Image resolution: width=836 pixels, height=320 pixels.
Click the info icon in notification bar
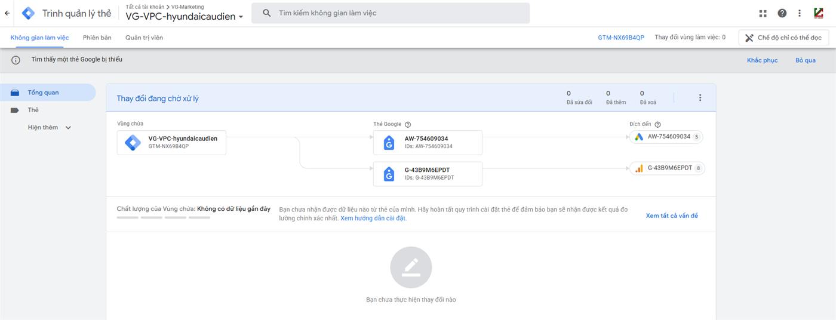[16, 60]
